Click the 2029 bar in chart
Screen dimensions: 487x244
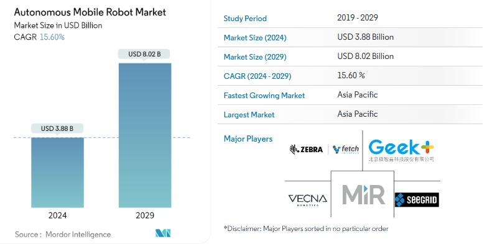[x=145, y=135]
